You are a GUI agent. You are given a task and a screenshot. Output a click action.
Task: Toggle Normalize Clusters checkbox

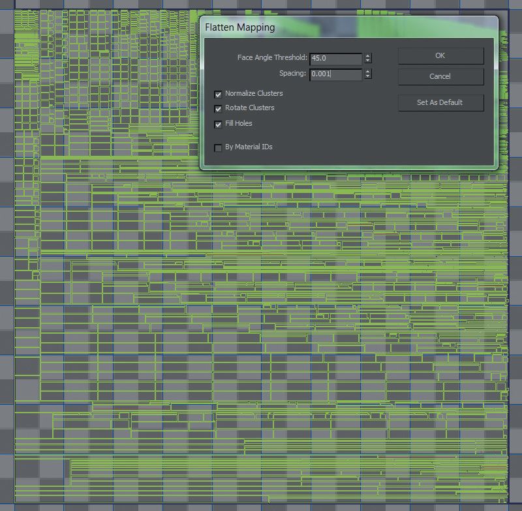click(218, 95)
